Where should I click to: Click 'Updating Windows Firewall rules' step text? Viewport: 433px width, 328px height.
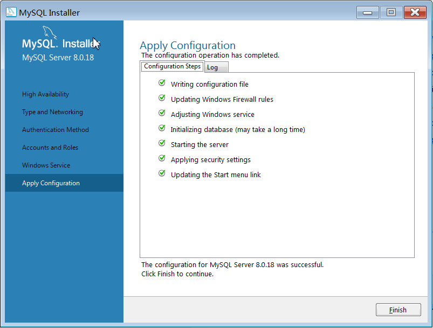tap(222, 100)
